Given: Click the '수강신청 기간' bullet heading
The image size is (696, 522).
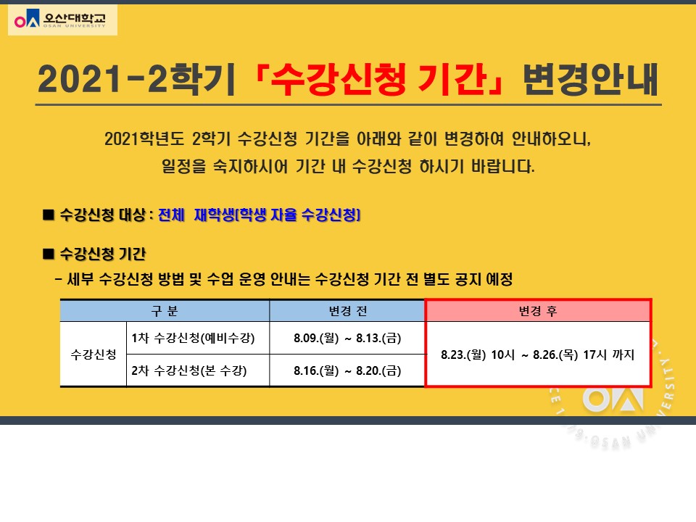Looking at the screenshot, I should coord(102,254).
